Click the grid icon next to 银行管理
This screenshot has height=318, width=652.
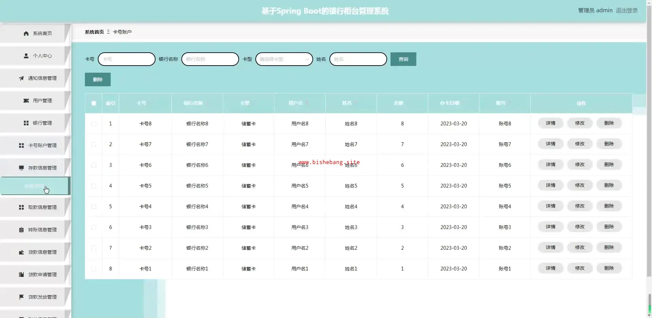pyautogui.click(x=26, y=123)
